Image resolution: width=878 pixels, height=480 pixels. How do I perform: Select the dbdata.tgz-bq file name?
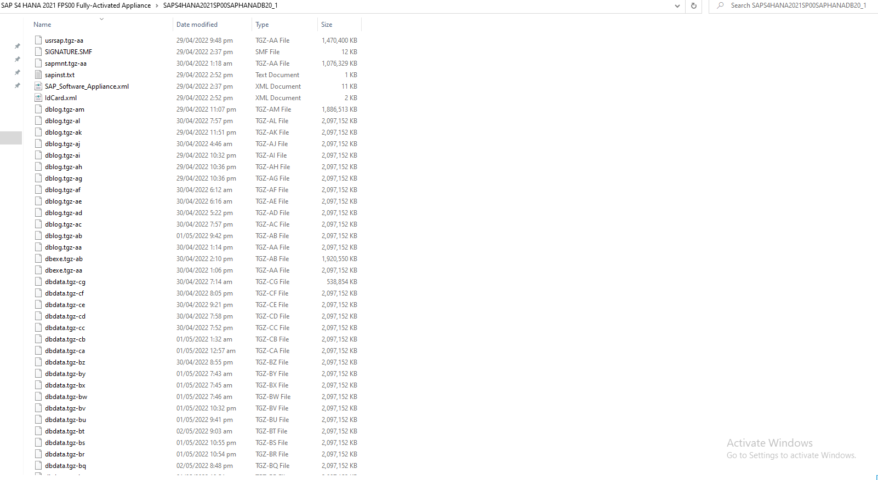coord(66,466)
